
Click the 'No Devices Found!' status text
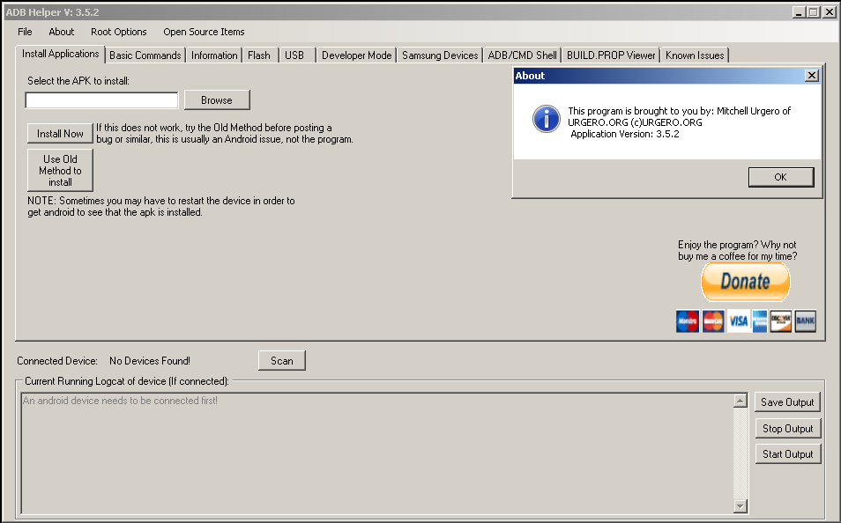pyautogui.click(x=150, y=361)
